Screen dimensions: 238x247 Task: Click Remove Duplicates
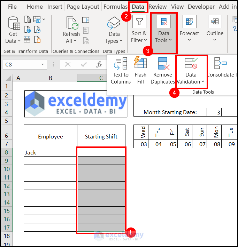tap(163, 71)
